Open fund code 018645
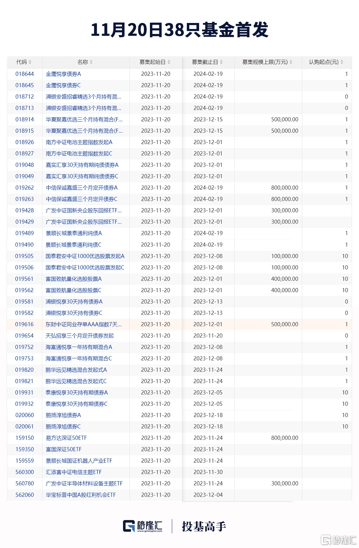The width and height of the screenshot is (359, 548). 25,85
